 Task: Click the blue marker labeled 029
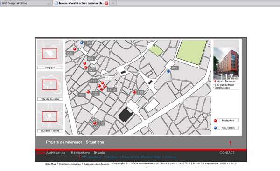pyautogui.click(x=168, y=71)
